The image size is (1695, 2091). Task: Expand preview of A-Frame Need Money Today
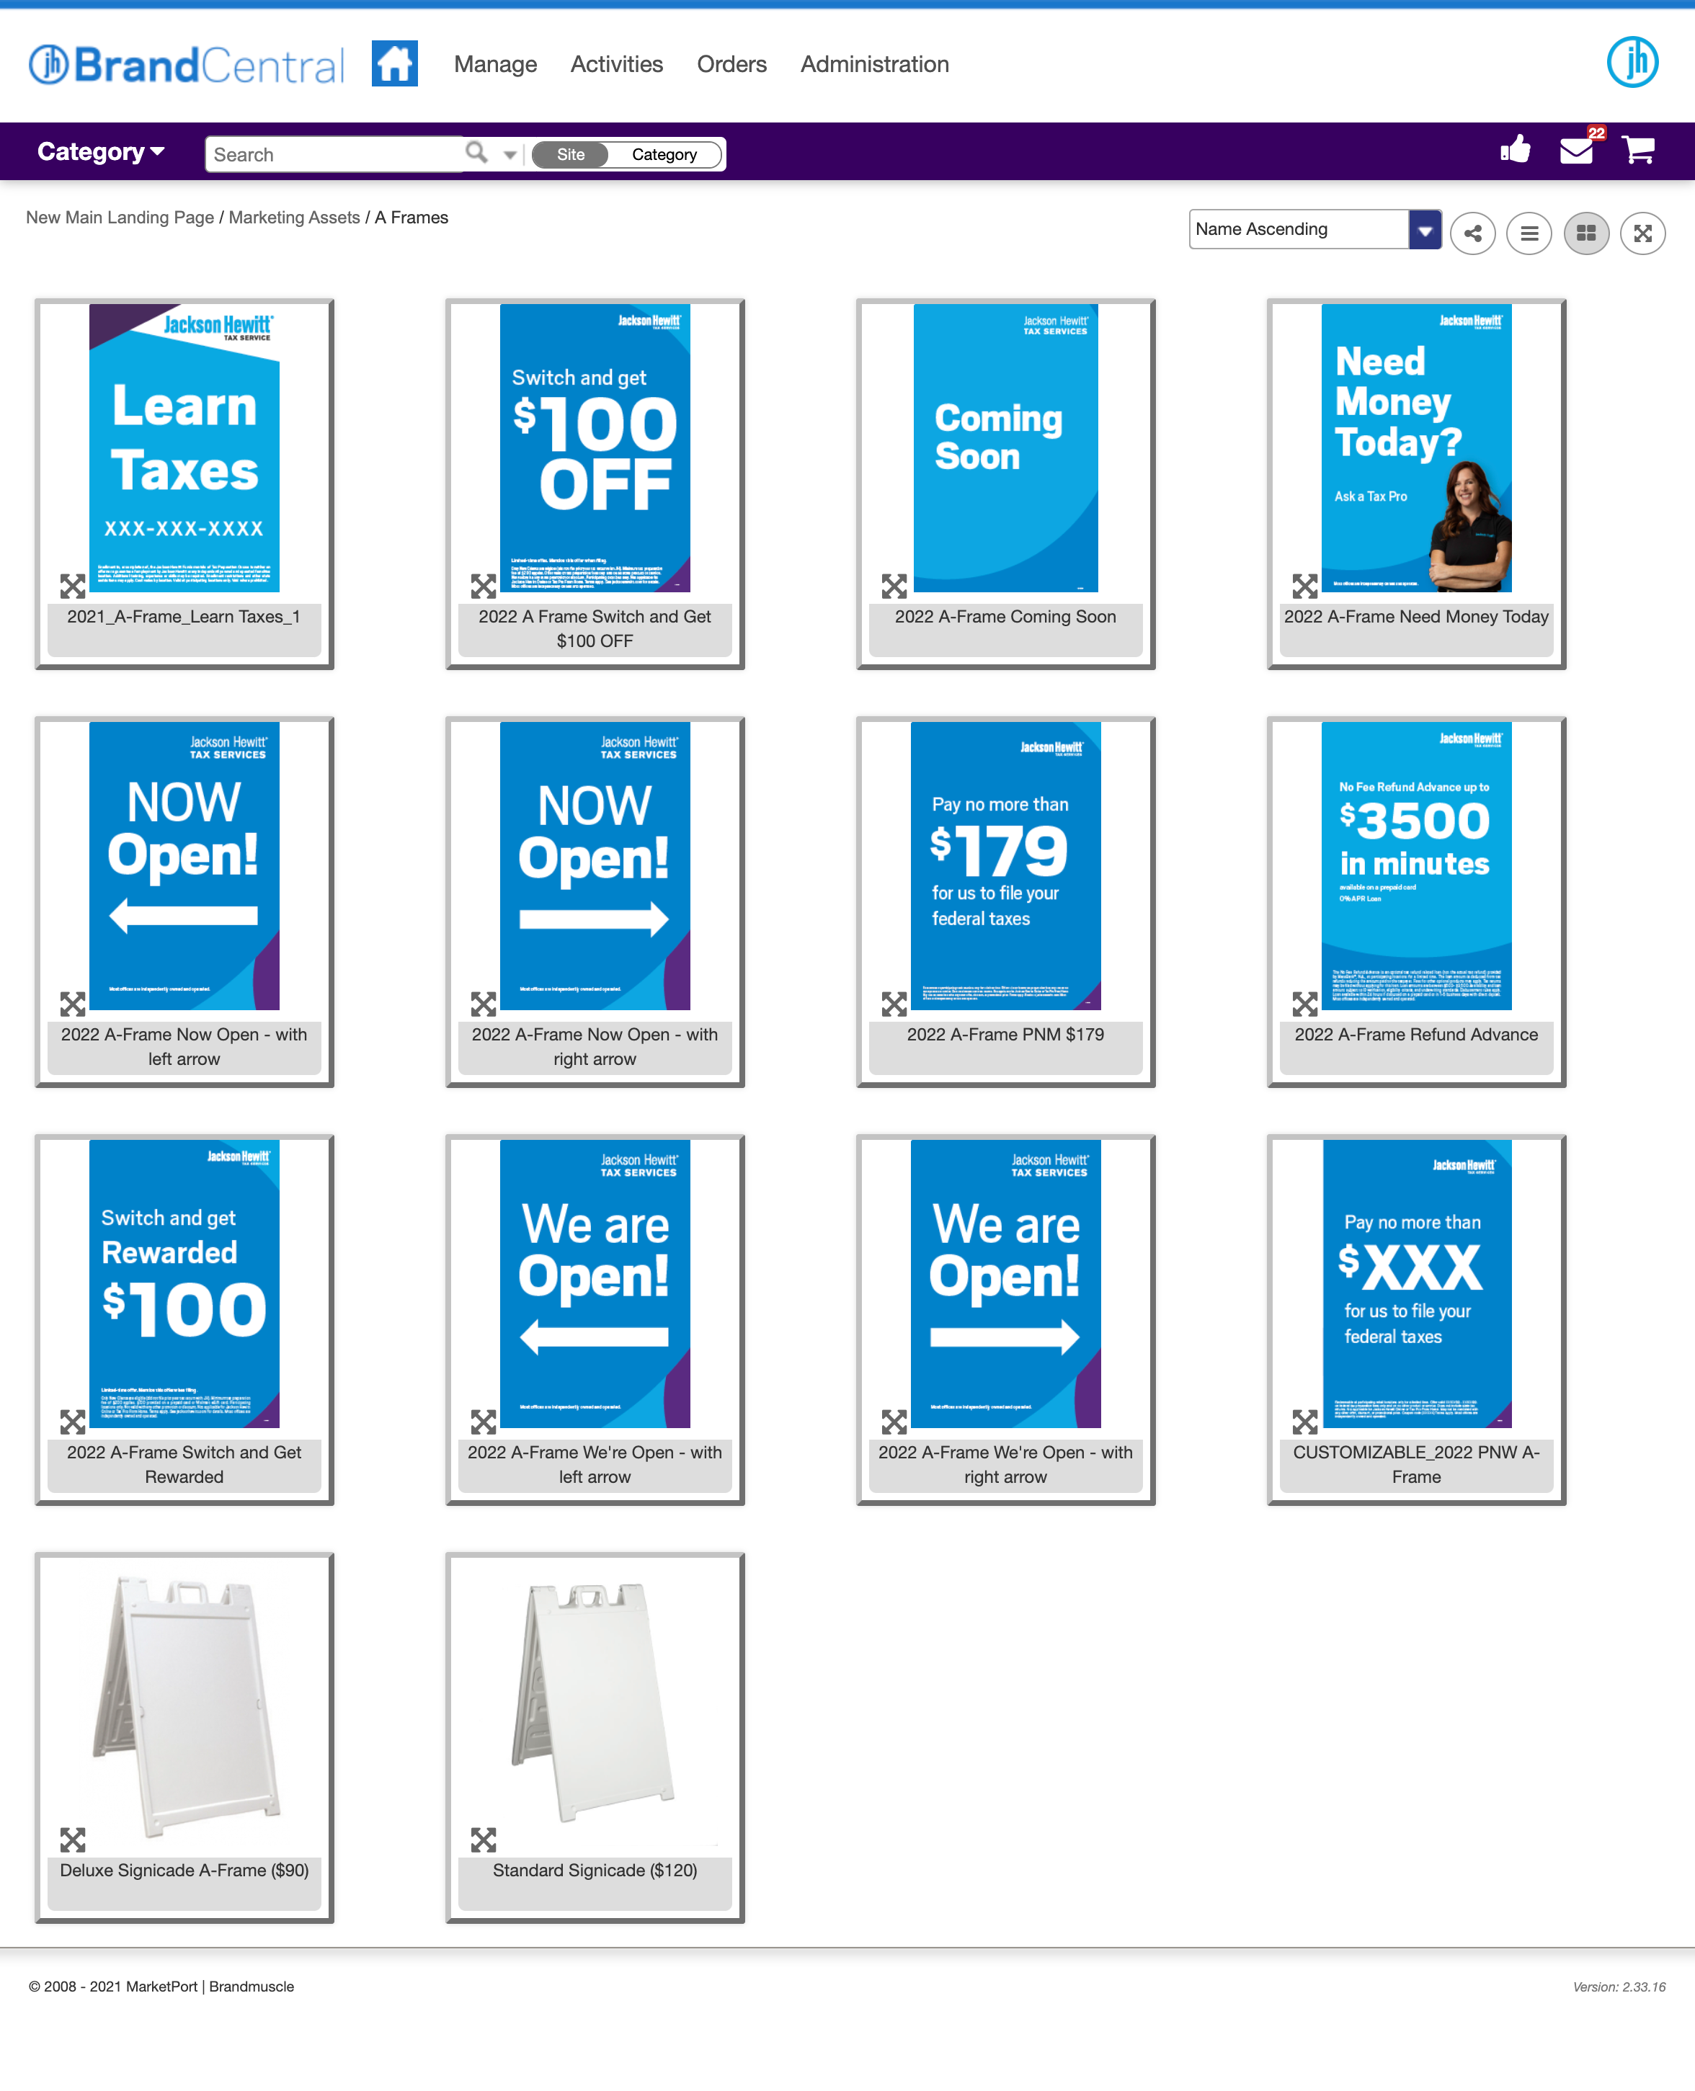coord(1305,586)
